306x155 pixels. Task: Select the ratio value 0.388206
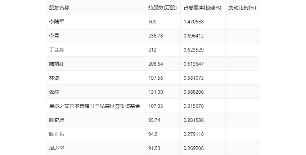194,92
